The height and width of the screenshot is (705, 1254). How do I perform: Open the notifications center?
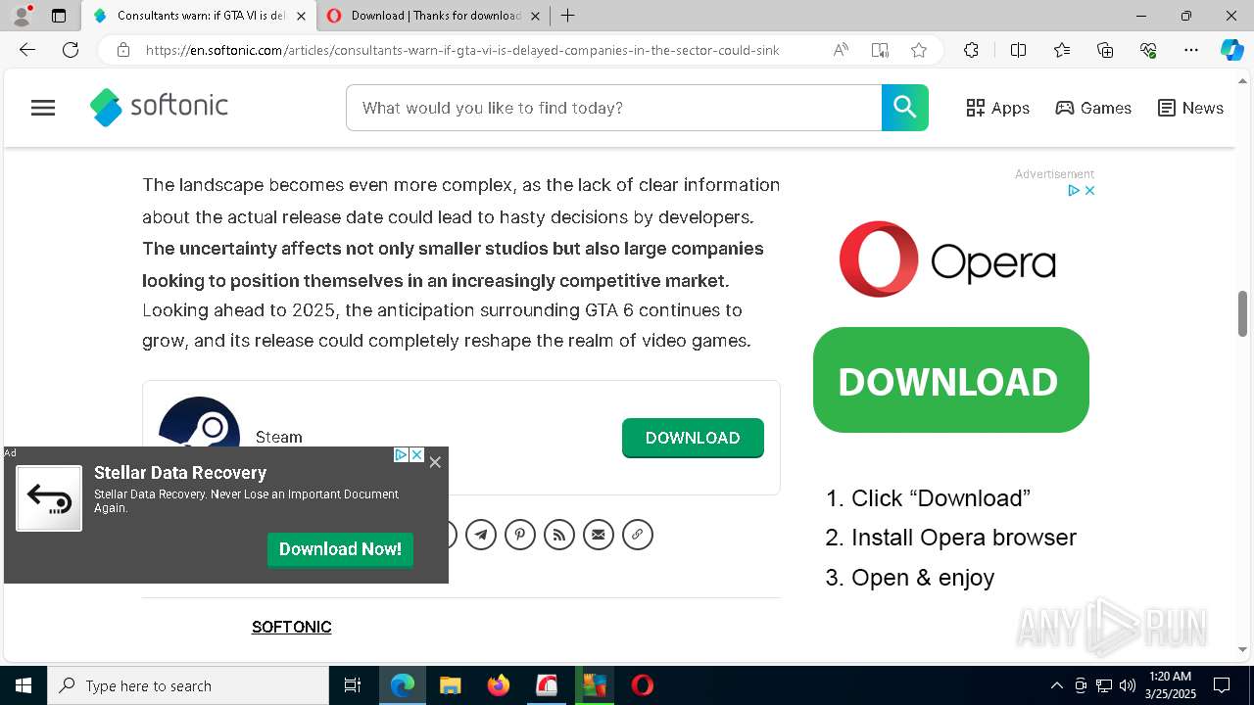coord(1222,685)
